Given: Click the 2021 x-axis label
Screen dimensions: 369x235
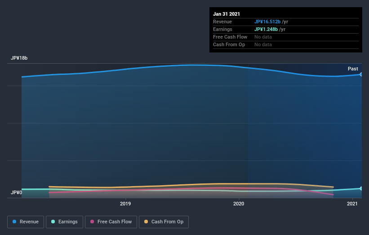Looking at the screenshot, I should click(x=352, y=204).
